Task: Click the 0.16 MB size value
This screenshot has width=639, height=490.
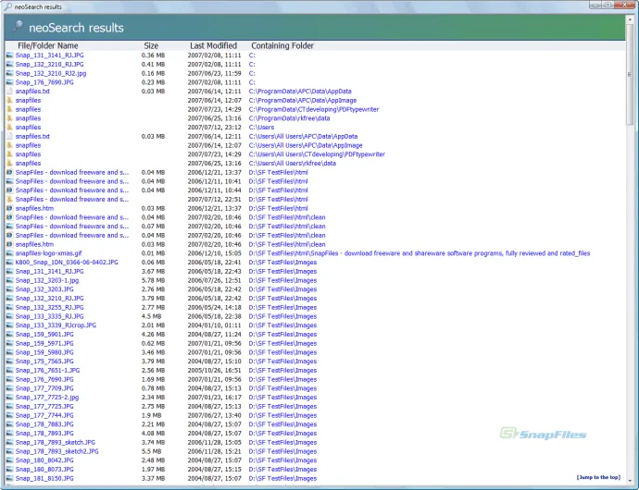Action: tap(153, 73)
